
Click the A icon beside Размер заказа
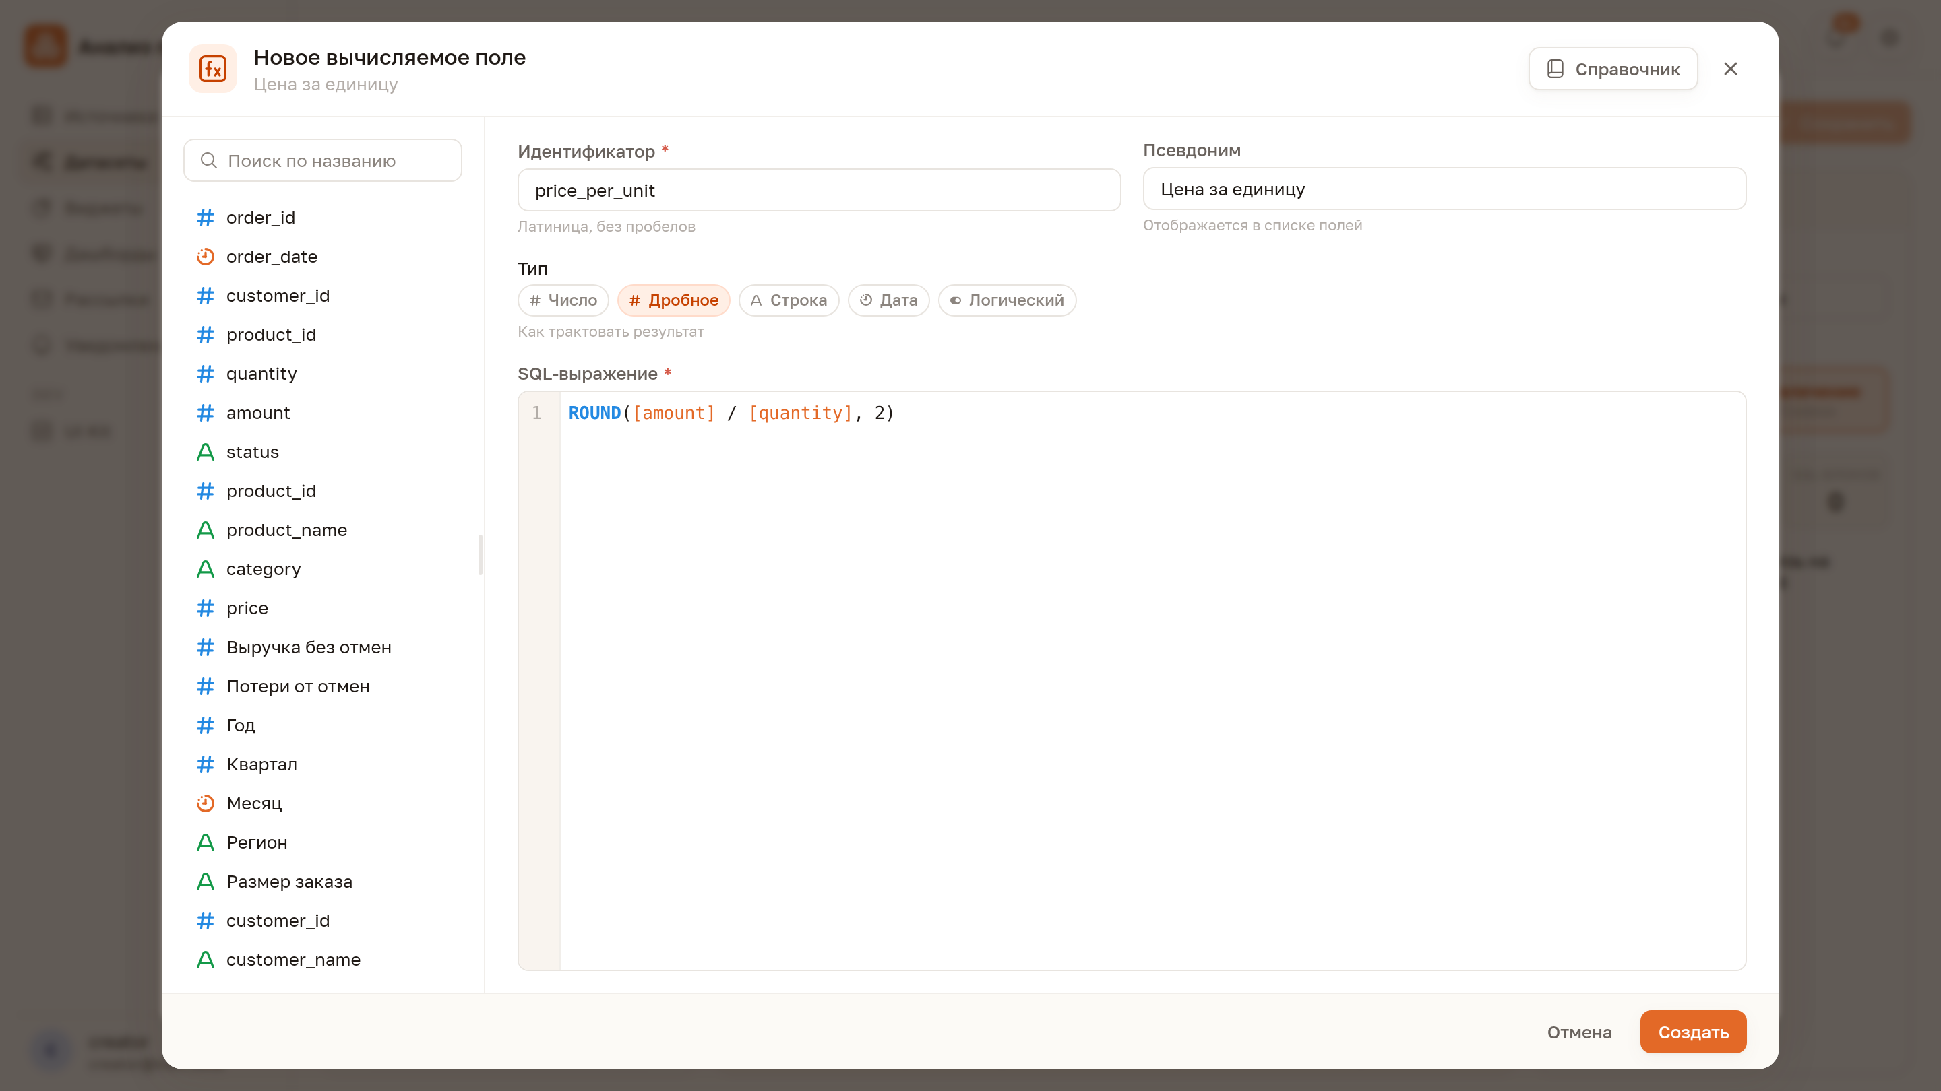tap(205, 882)
